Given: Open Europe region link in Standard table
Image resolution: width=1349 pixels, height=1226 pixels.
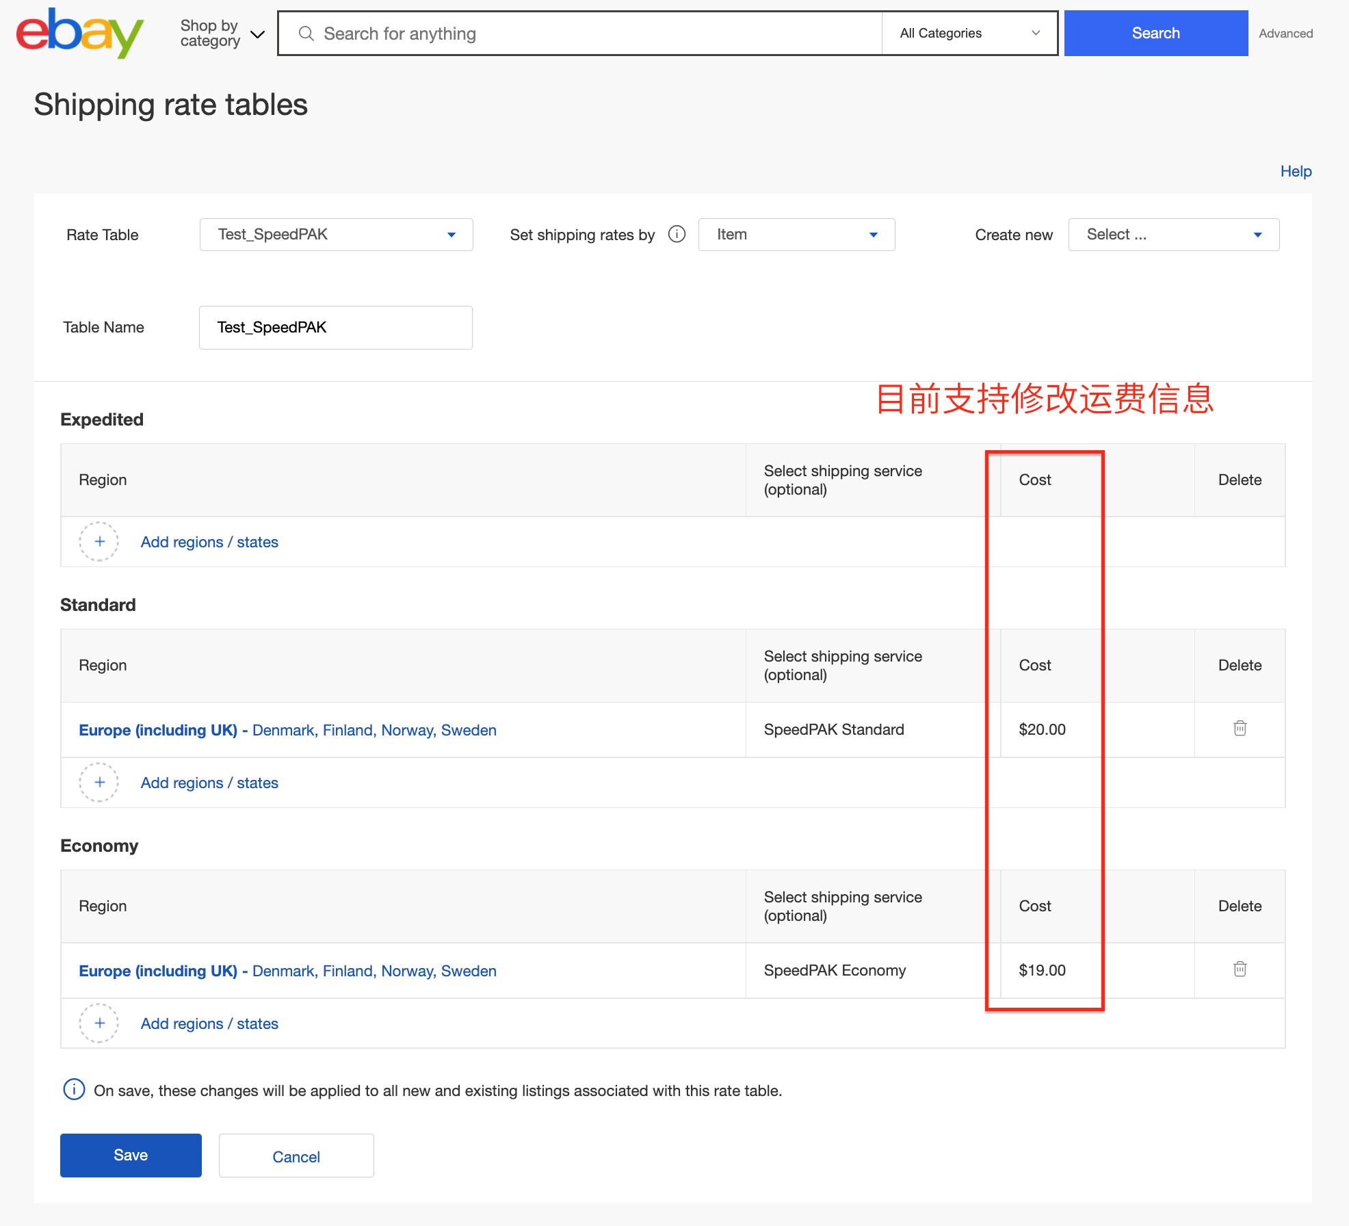Looking at the screenshot, I should (287, 730).
